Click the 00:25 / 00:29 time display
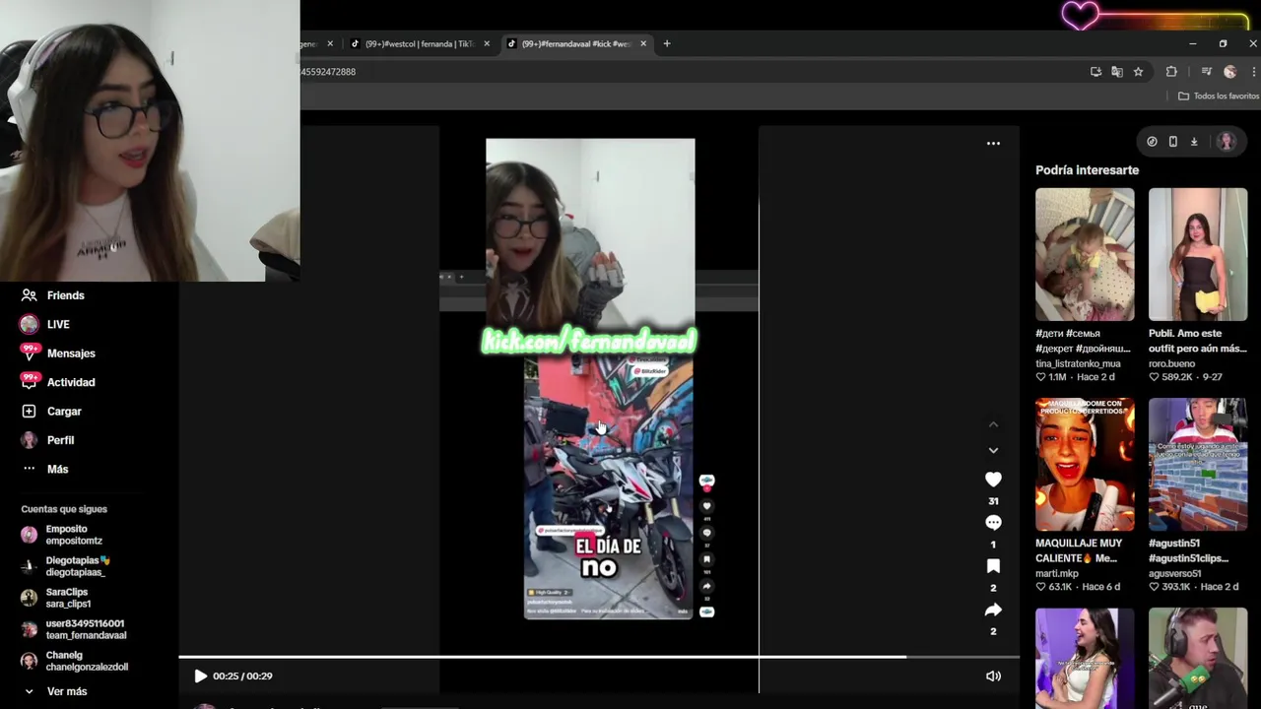 242,677
